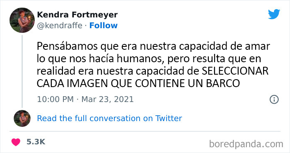Follow the @kendraffe account
Image resolution: width=290 pixels, height=153 pixels.
point(104,26)
